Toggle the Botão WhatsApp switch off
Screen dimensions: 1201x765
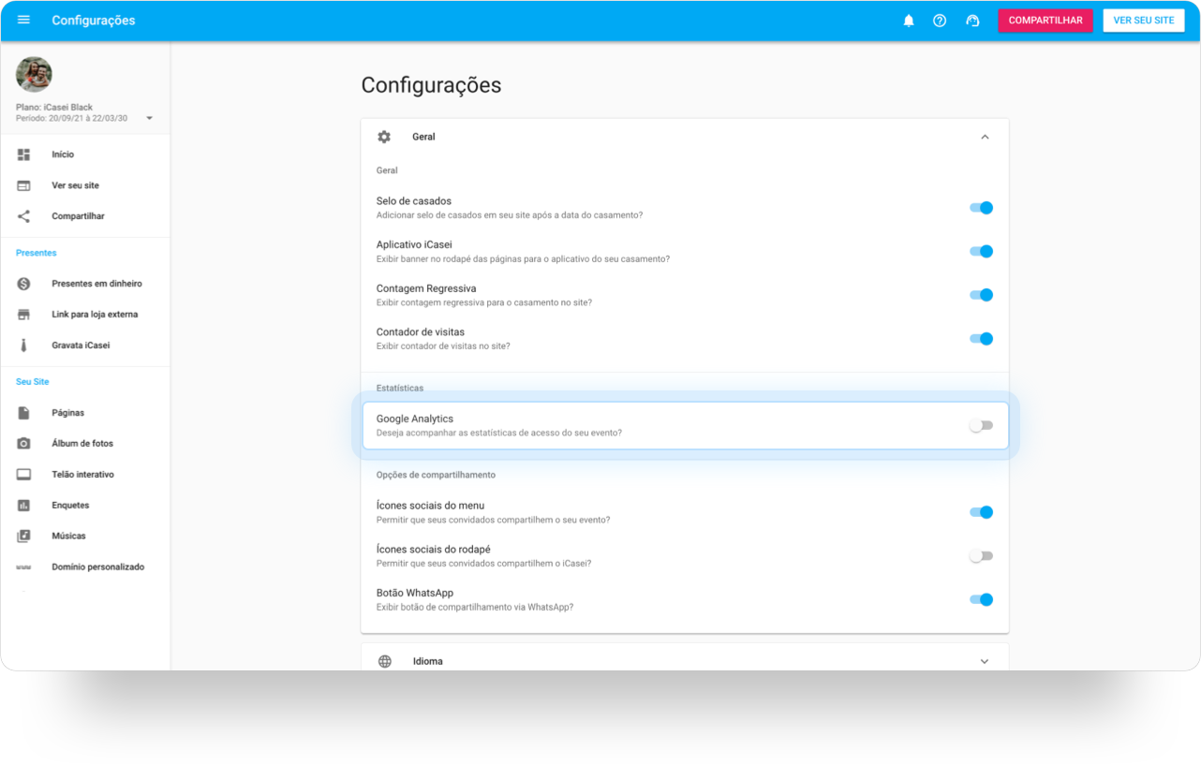(x=981, y=600)
